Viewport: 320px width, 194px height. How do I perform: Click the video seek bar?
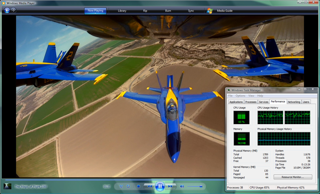tap(114, 180)
